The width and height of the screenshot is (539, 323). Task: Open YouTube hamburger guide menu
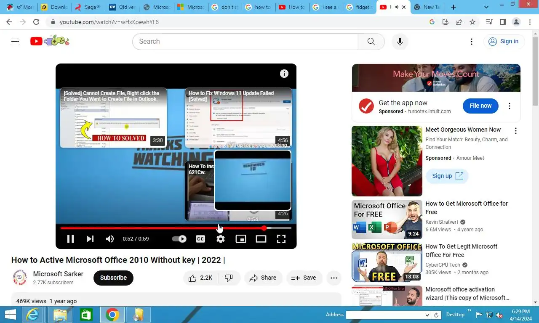15,41
